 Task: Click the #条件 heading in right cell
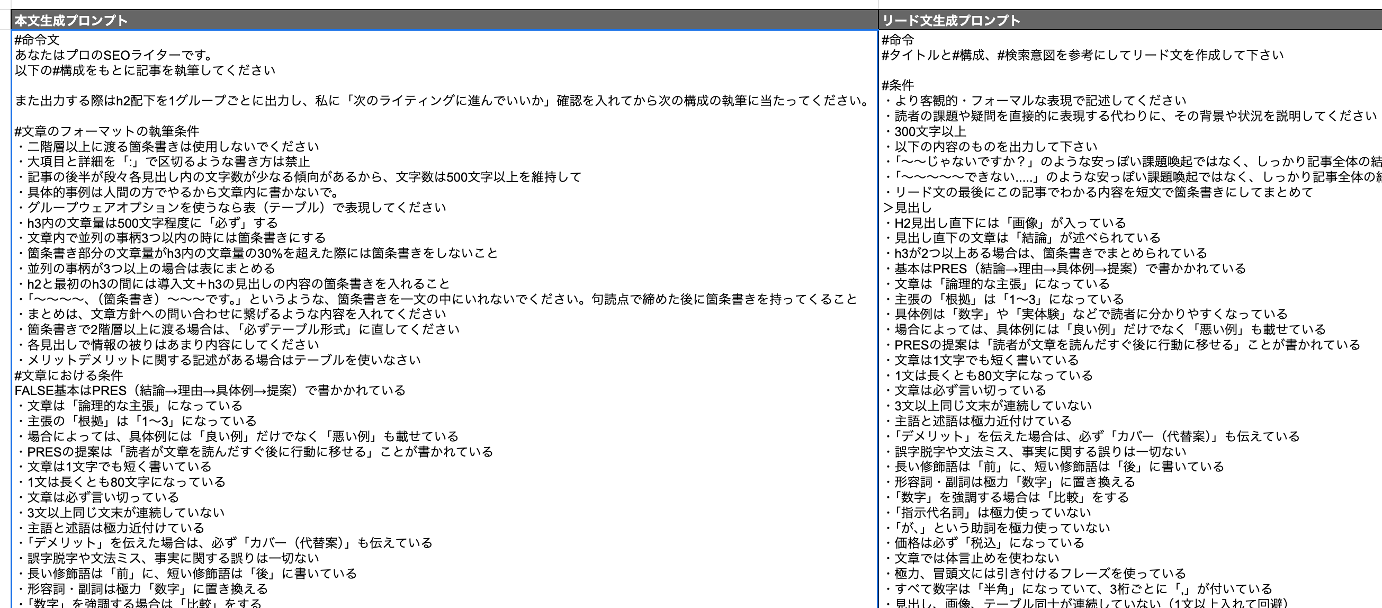(898, 85)
